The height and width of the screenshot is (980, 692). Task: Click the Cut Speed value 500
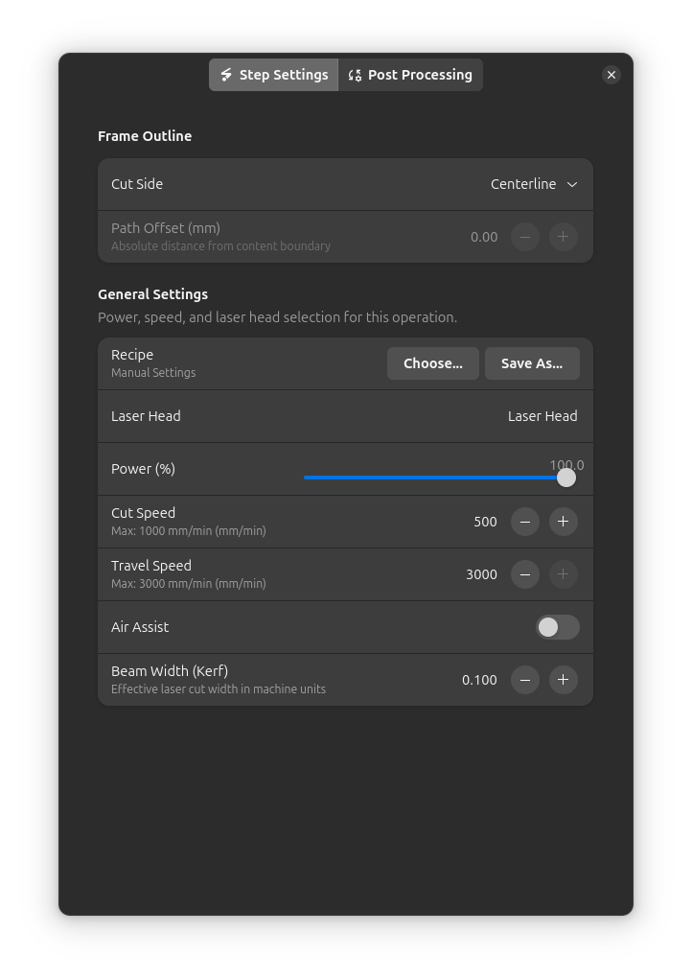pyautogui.click(x=485, y=522)
